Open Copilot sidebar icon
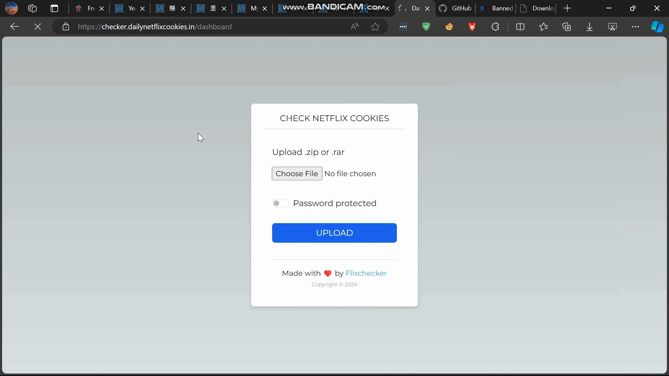The image size is (669, 376). (658, 27)
